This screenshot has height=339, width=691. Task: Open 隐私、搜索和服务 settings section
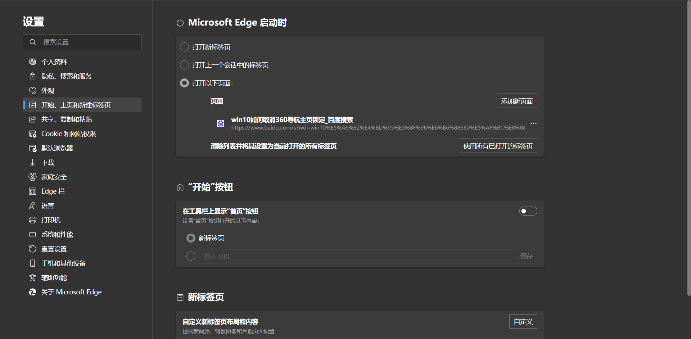point(82,76)
